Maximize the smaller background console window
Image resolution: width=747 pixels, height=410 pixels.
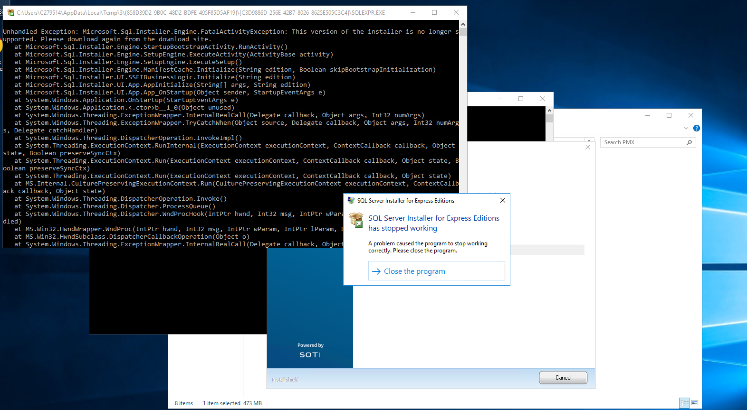click(521, 99)
